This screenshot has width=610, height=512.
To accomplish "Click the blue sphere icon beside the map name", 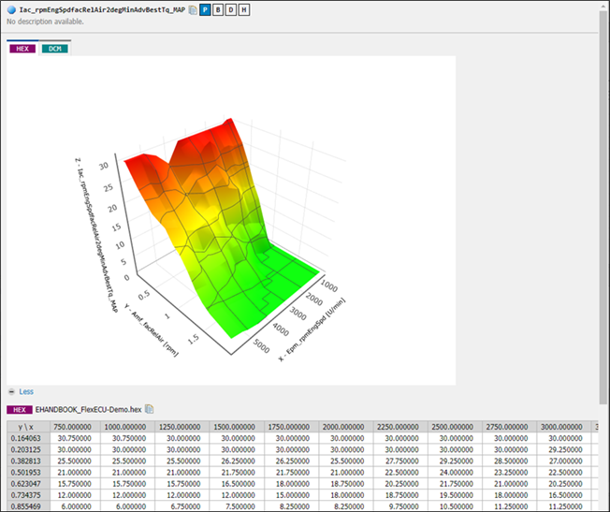I will click(x=11, y=9).
